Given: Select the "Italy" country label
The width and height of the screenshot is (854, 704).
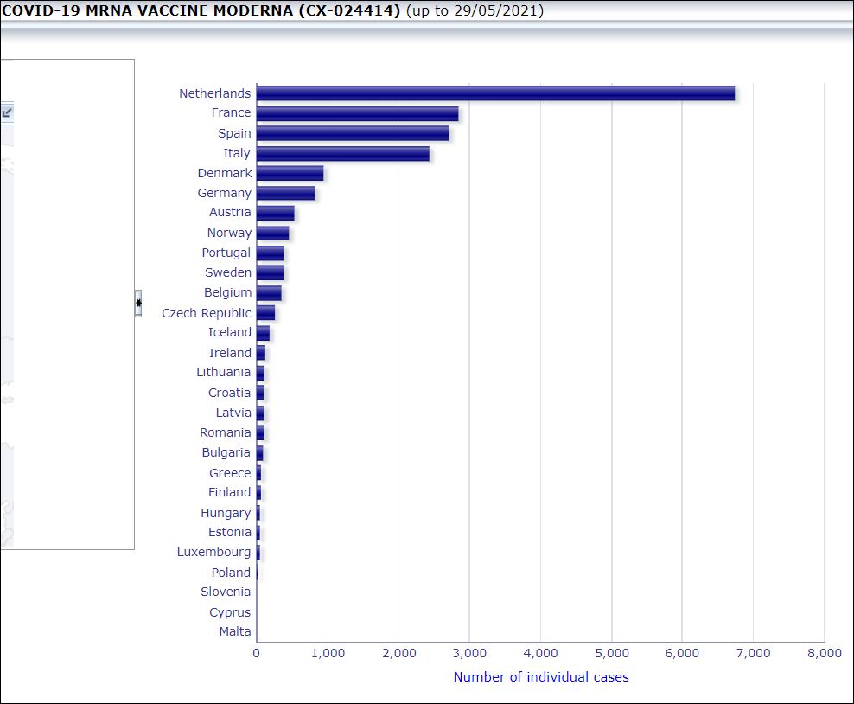Looking at the screenshot, I should [236, 153].
